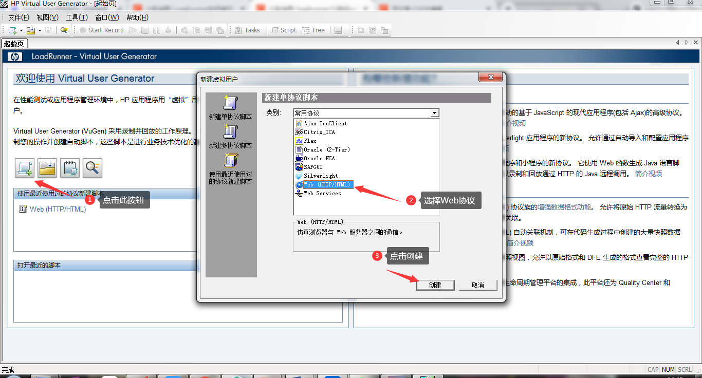The height and width of the screenshot is (378, 702).
Task: Select SAPGUI protocol
Action: click(x=309, y=167)
